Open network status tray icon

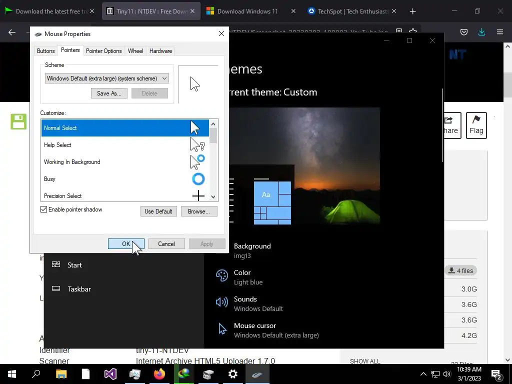[x=435, y=374]
